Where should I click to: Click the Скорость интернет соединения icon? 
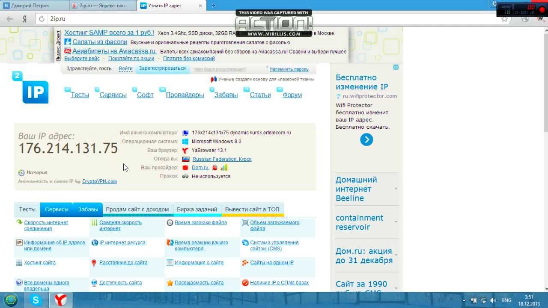click(19, 222)
